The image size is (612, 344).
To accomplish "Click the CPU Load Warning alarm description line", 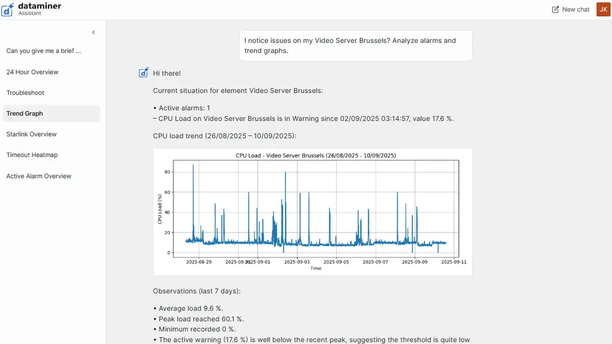I will (303, 119).
